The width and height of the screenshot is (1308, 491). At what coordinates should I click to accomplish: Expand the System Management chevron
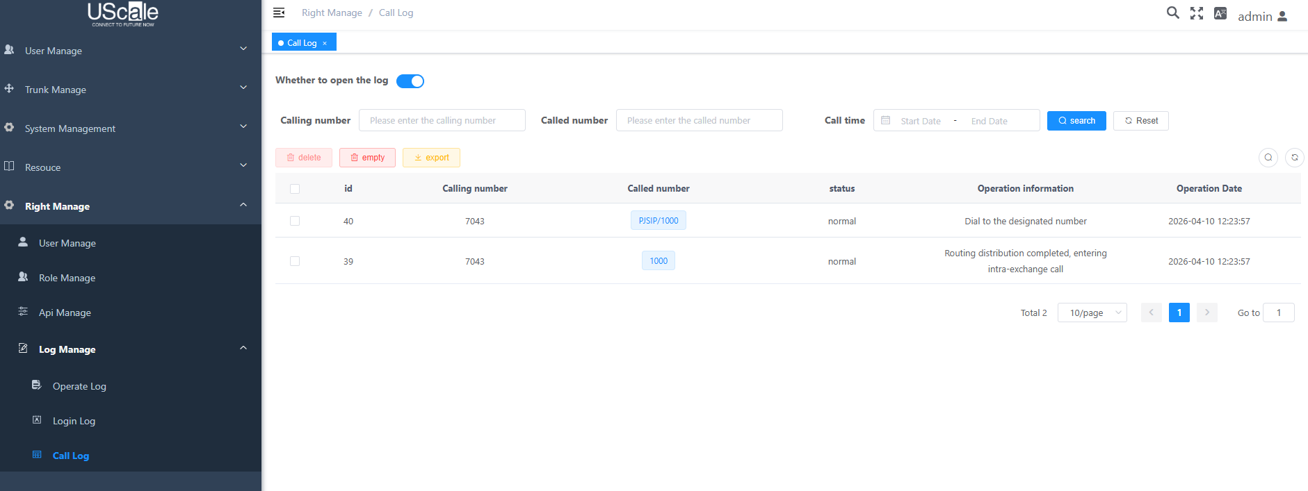(x=243, y=126)
